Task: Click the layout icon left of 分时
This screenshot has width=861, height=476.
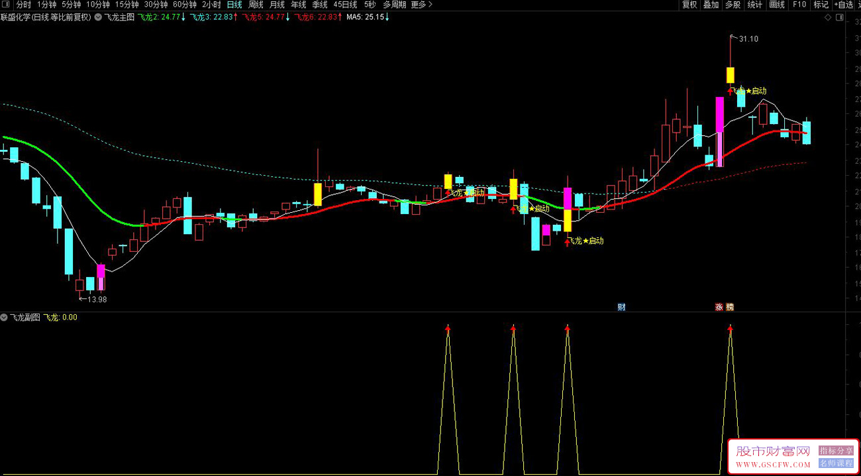Action: click(7, 5)
